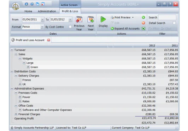The height and width of the screenshot is (131, 188).
Task: Click the Filter button
Action: 154,29
